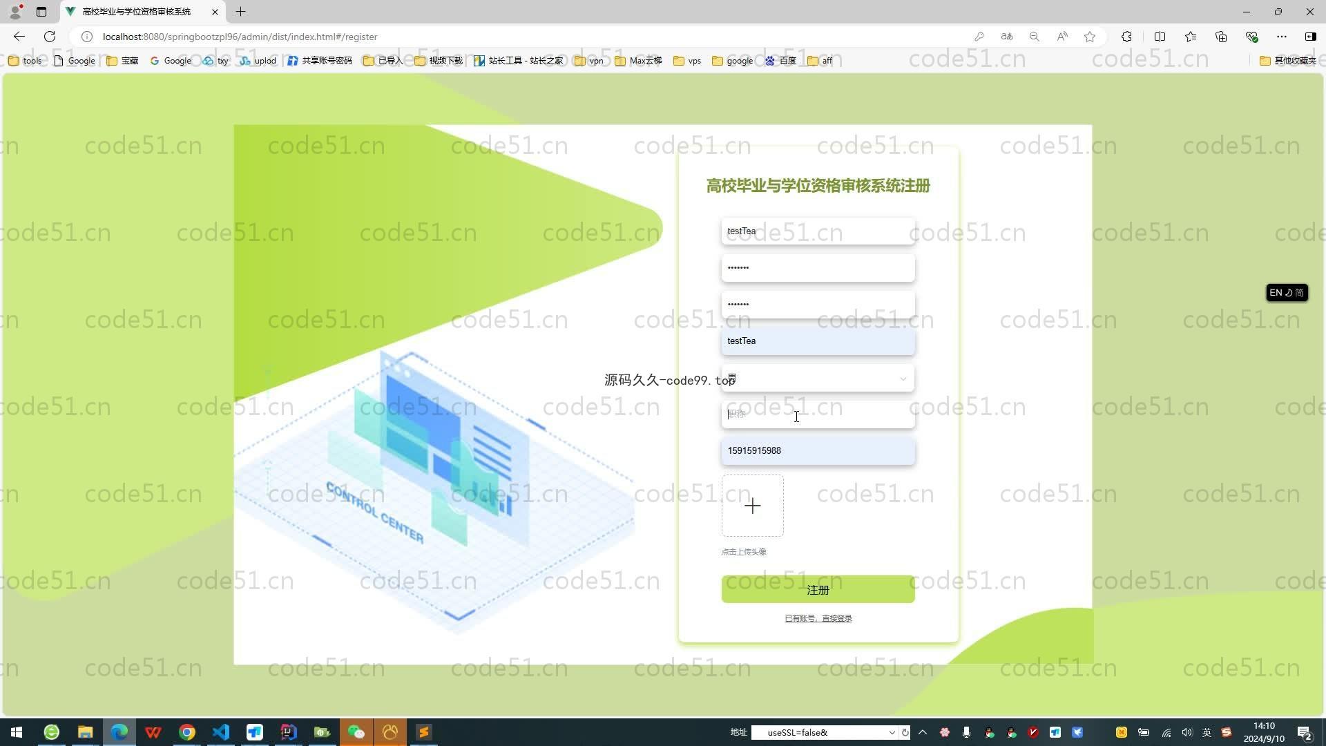Open Sublime Text from taskbar
Screen dimensions: 1326x746
point(423,732)
